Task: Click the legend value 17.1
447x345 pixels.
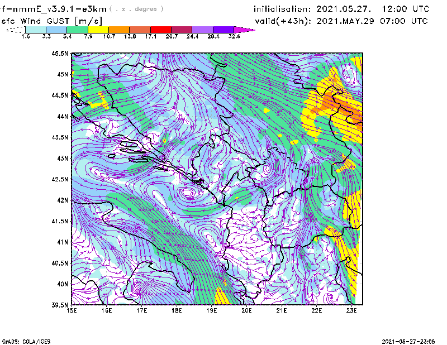Action: pyautogui.click(x=151, y=36)
